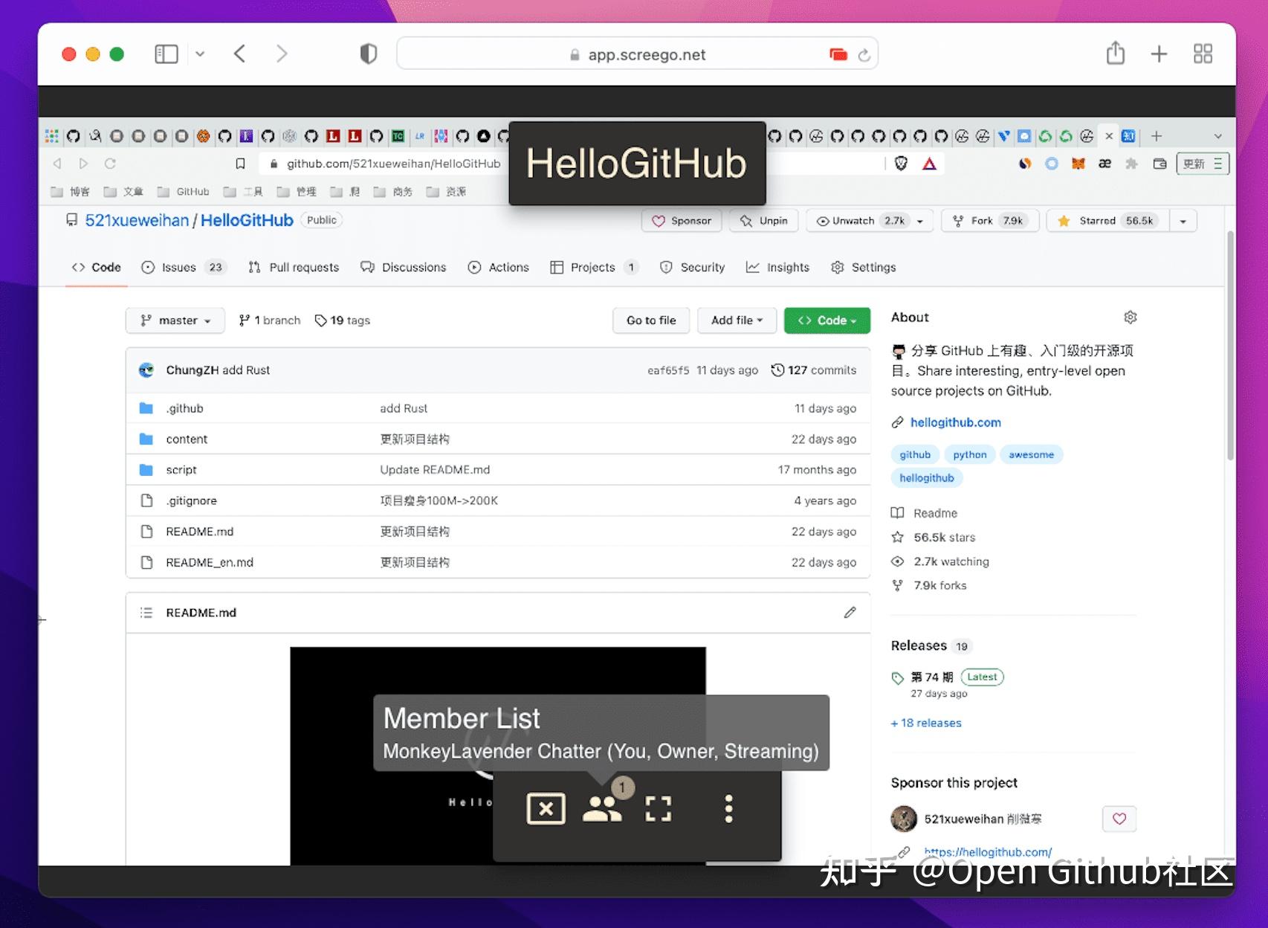Enter fullscreen on the shared stream
Image resolution: width=1268 pixels, height=928 pixels.
pos(658,810)
